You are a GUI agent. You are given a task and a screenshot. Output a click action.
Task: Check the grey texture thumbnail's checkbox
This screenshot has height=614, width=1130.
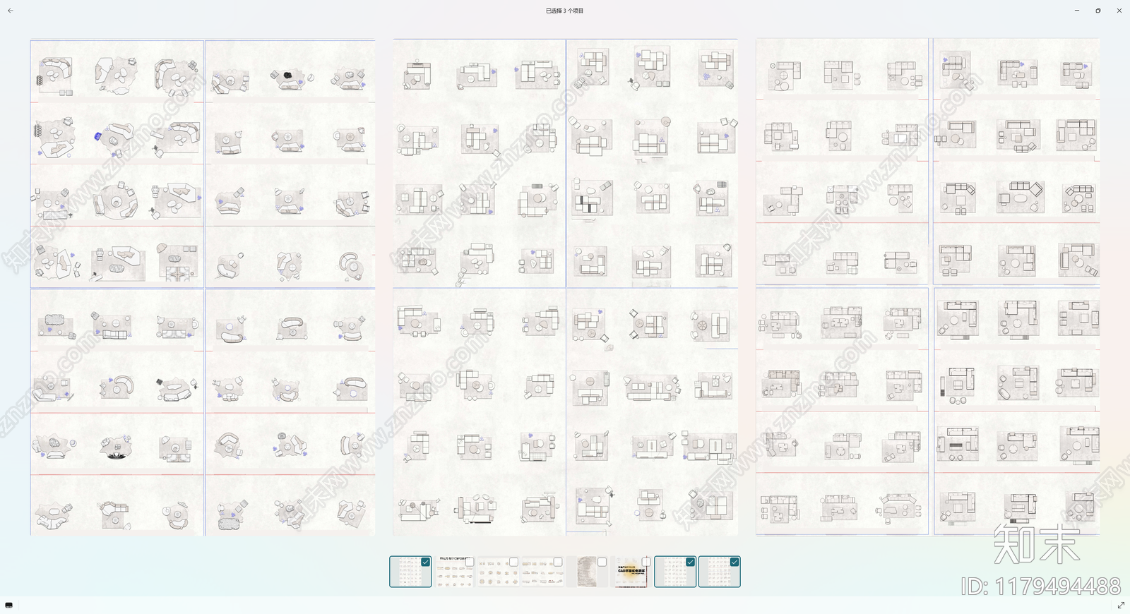click(x=602, y=562)
